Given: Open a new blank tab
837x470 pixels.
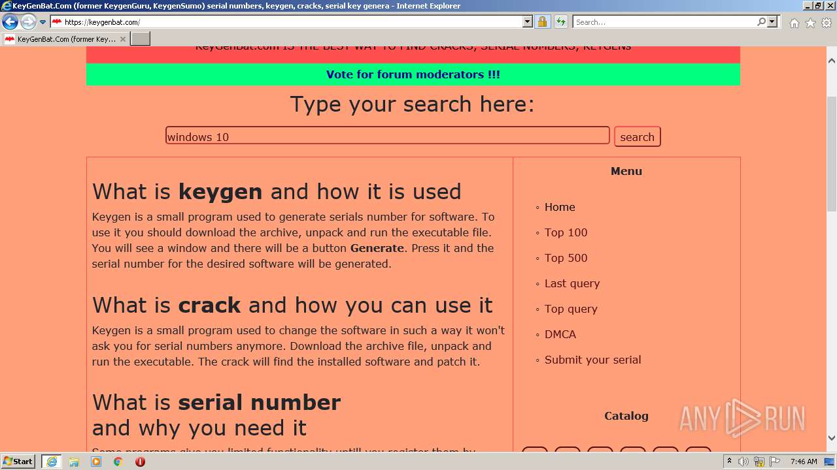Looking at the screenshot, I should [x=141, y=39].
